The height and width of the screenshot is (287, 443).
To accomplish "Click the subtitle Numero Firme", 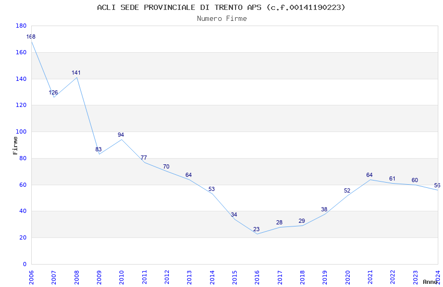I will click(x=222, y=19).
